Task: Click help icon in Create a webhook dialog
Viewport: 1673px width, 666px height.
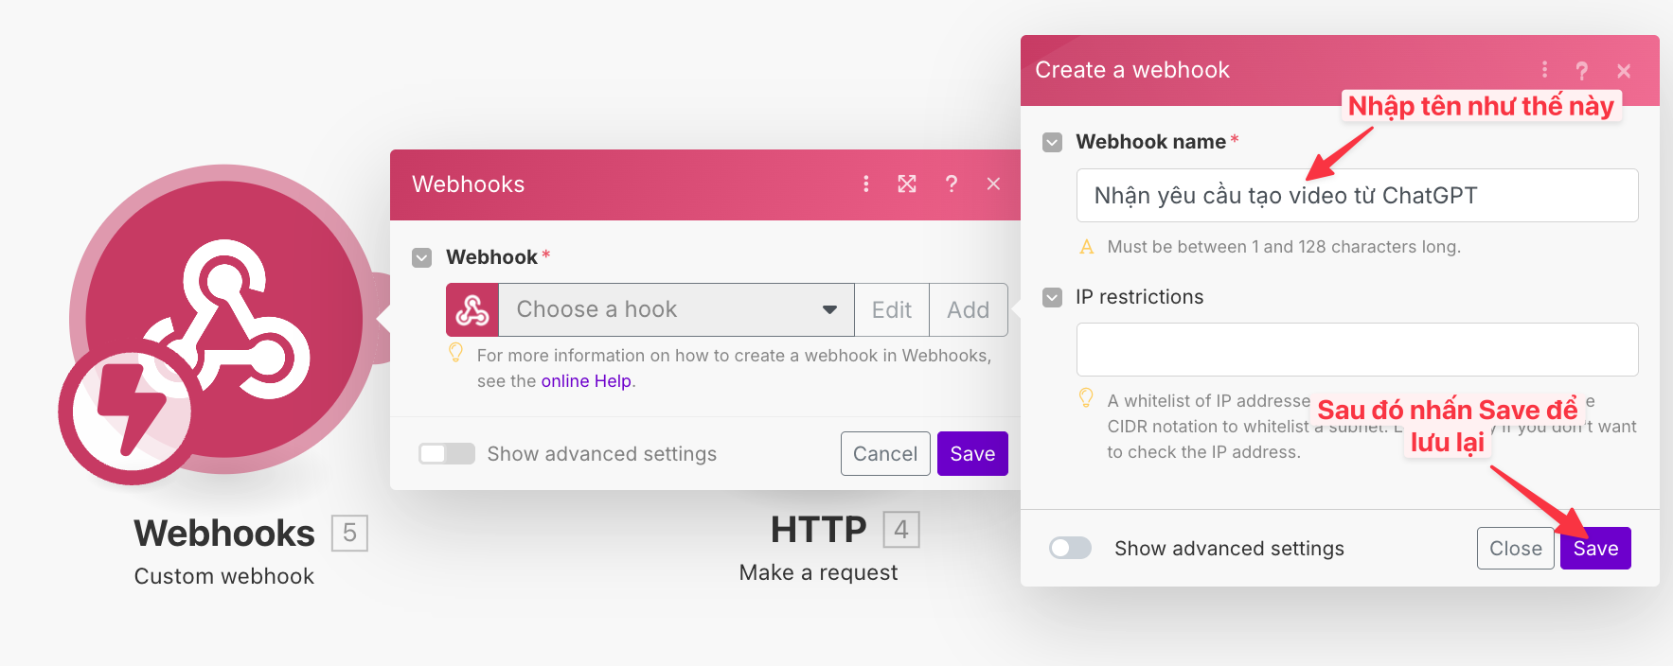Action: pos(1582,70)
